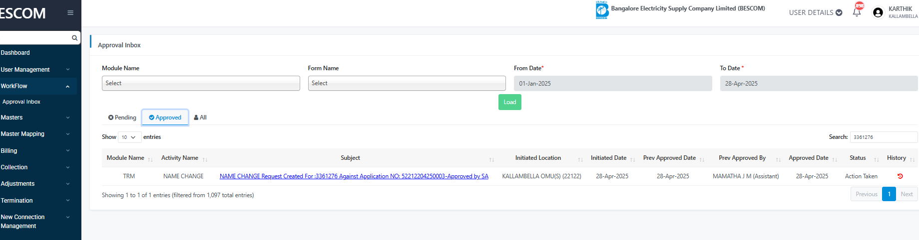Sort by Prev Approved By column arrows
The width and height of the screenshot is (919, 240).
778,159
